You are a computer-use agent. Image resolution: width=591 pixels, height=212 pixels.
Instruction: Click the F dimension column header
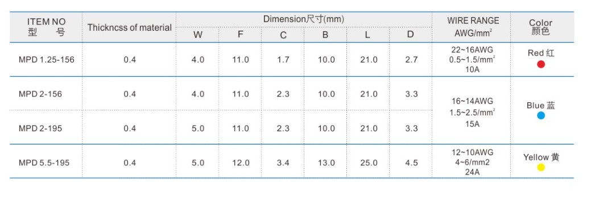point(240,35)
